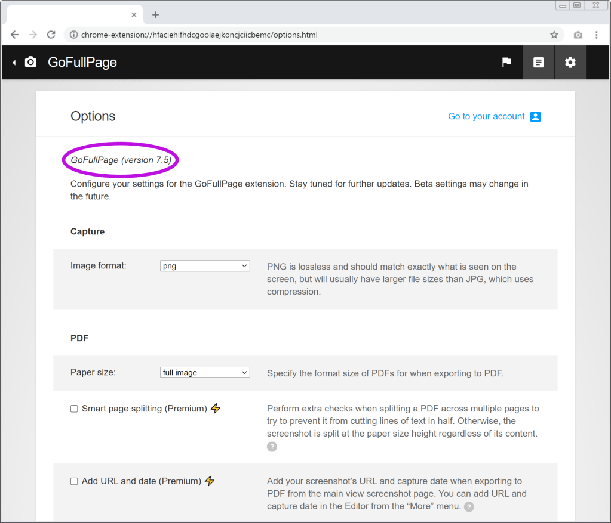Click the back chevron left of the logo
Image resolution: width=611 pixels, height=523 pixels.
[x=13, y=62]
